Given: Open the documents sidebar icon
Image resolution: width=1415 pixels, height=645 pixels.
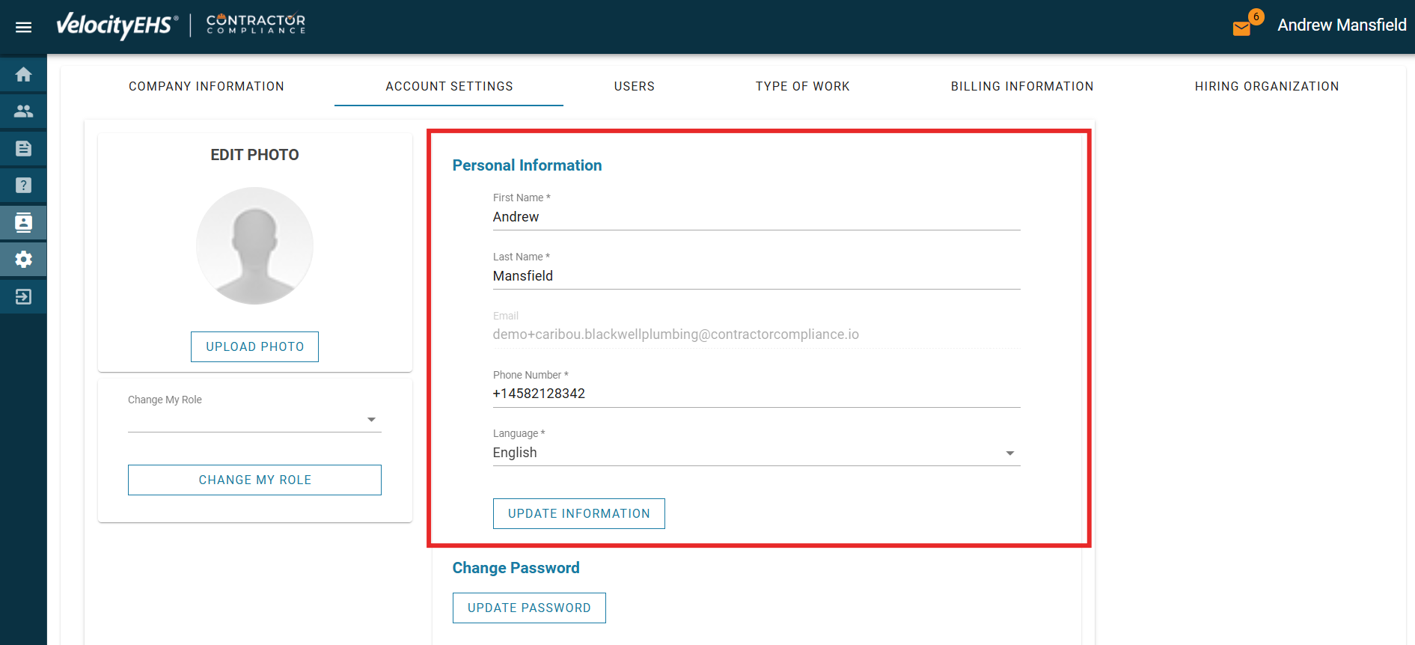Looking at the screenshot, I should 23,148.
